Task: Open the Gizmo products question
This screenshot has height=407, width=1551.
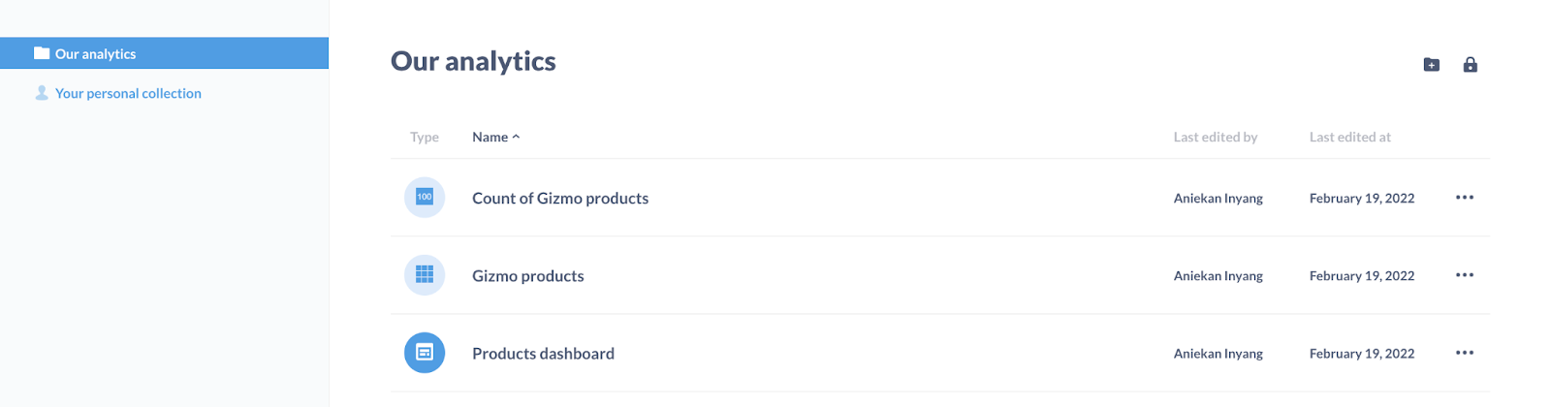Action: click(528, 276)
